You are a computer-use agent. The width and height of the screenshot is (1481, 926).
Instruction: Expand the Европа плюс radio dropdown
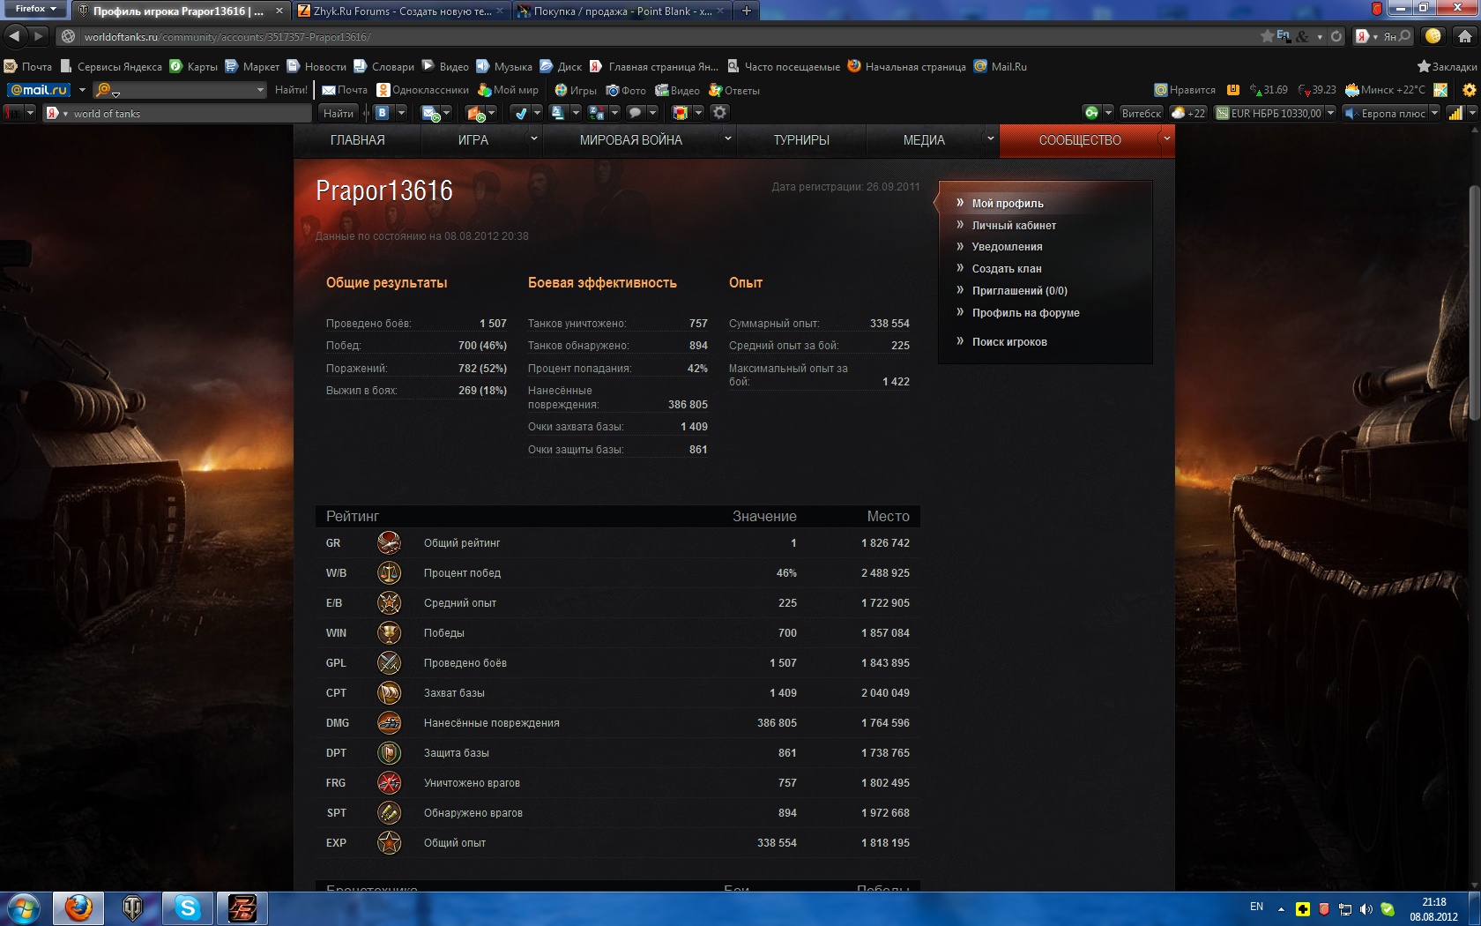click(1434, 113)
